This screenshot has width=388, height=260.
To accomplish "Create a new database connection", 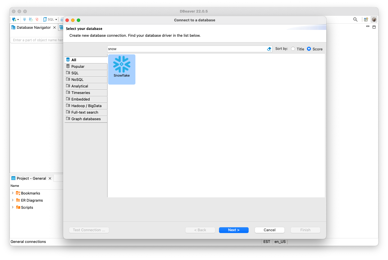I will [14, 19].
